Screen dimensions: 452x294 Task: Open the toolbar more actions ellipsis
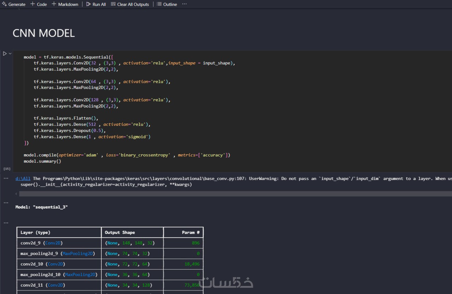(x=184, y=4)
